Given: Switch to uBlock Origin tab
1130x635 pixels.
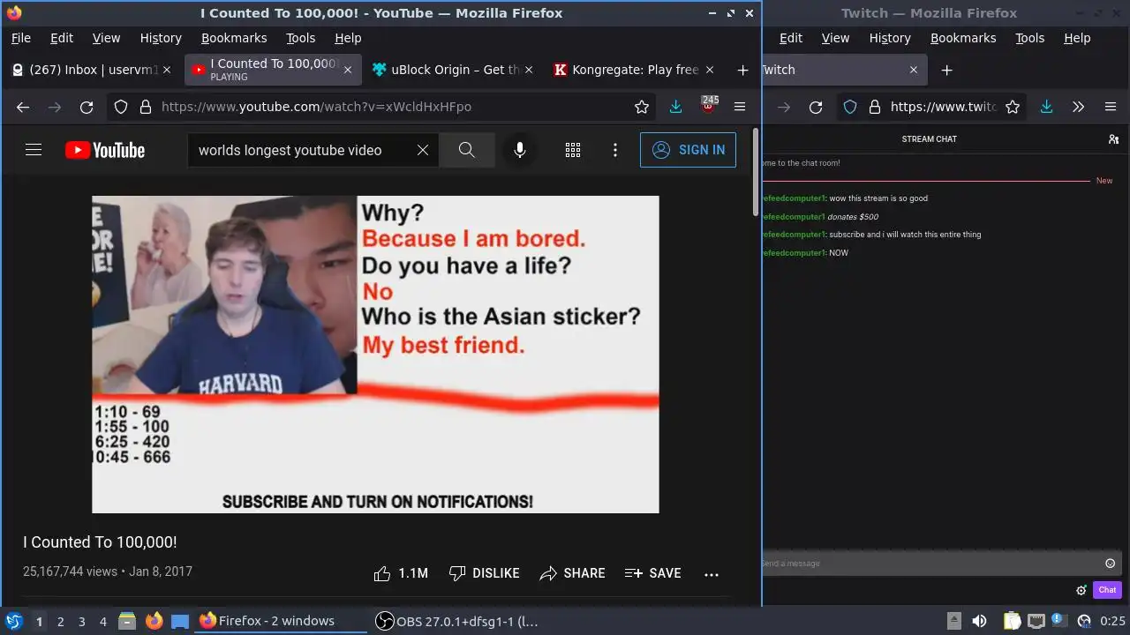Looking at the screenshot, I should [x=450, y=70].
